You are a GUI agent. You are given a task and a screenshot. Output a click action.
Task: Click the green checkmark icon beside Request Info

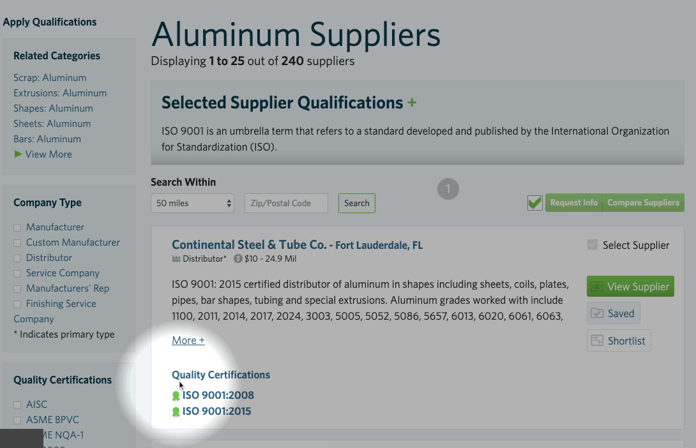[x=535, y=203]
